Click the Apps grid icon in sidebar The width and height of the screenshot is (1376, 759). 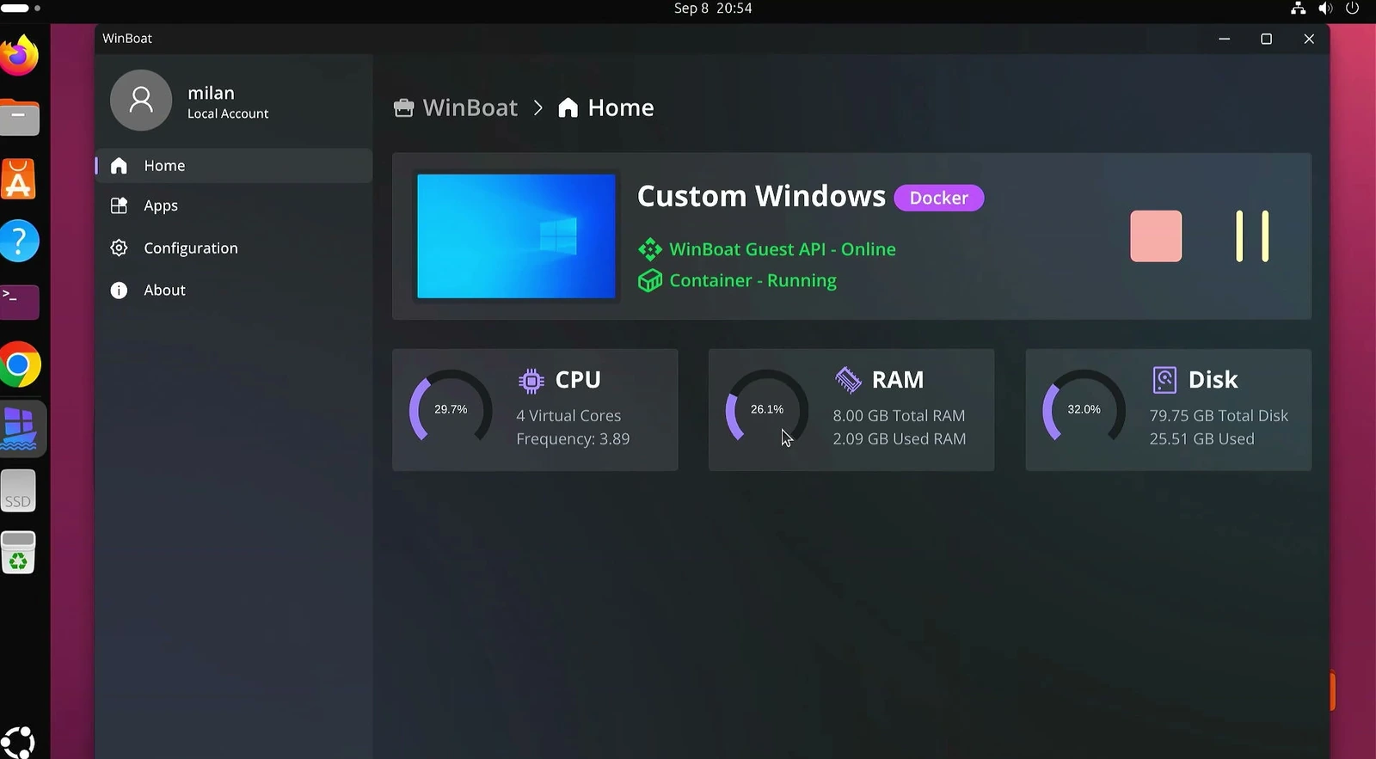[119, 205]
